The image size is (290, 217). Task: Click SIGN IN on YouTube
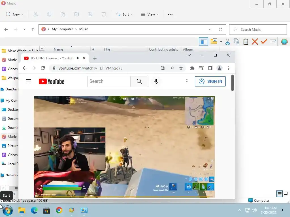210,81
